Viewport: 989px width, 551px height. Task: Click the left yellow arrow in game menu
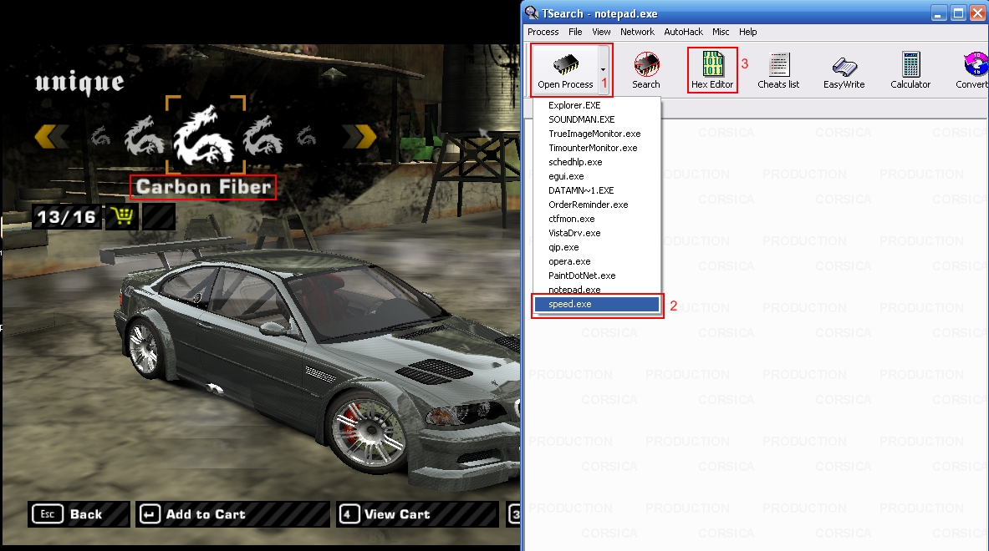(52, 136)
